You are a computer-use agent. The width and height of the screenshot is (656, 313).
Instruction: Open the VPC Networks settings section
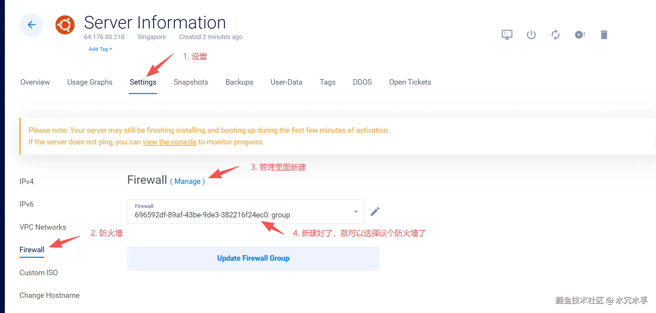tap(43, 227)
